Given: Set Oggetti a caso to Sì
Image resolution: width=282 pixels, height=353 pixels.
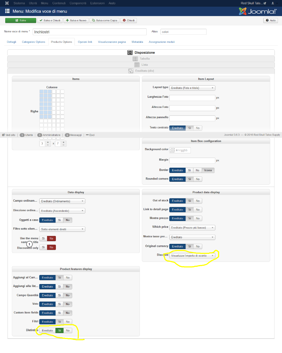Looking at the screenshot, I should click(59, 220).
